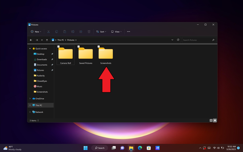This screenshot has height=152, width=243.
Task: Click inside the Search Pictures field
Action: [198, 40]
